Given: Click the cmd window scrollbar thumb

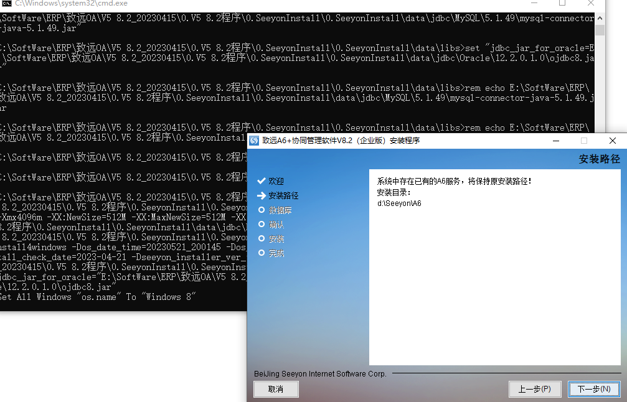Looking at the screenshot, I should (x=600, y=30).
